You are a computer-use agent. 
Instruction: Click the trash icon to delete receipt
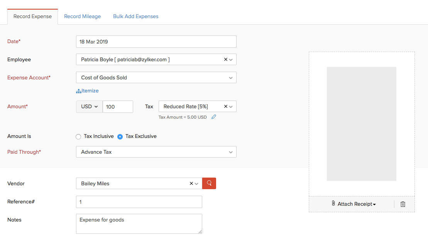(403, 204)
